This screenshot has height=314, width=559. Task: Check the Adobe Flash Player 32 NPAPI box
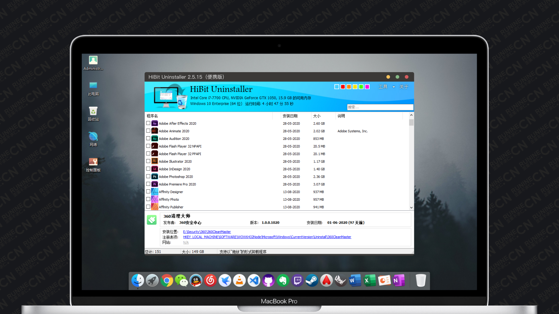148,146
